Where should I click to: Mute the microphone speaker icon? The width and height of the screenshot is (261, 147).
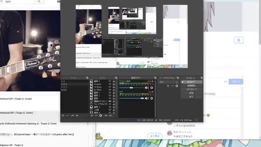tap(147, 98)
